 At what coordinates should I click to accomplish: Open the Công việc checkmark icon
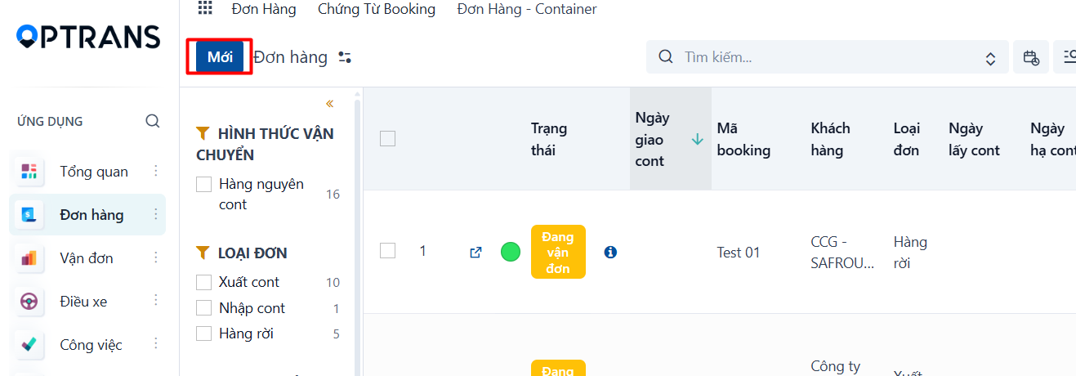[29, 345]
